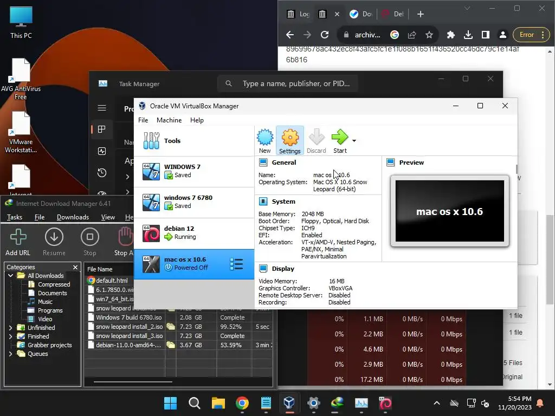Open IDM File menu

click(x=40, y=217)
